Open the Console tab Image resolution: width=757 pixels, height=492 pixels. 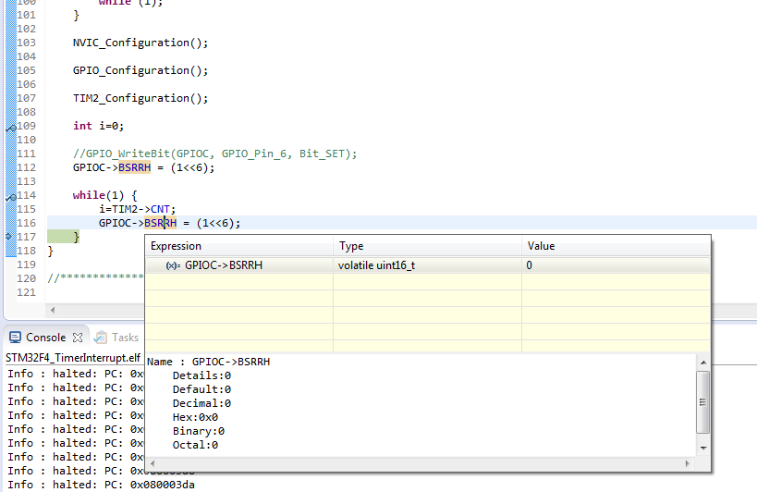tap(46, 337)
